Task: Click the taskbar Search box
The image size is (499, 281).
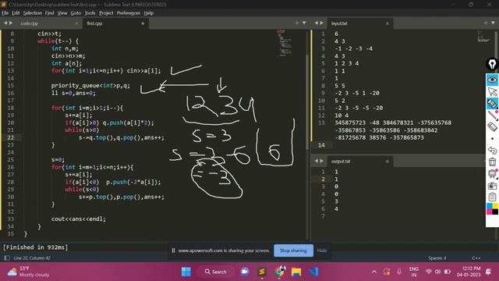Action: click(x=215, y=272)
